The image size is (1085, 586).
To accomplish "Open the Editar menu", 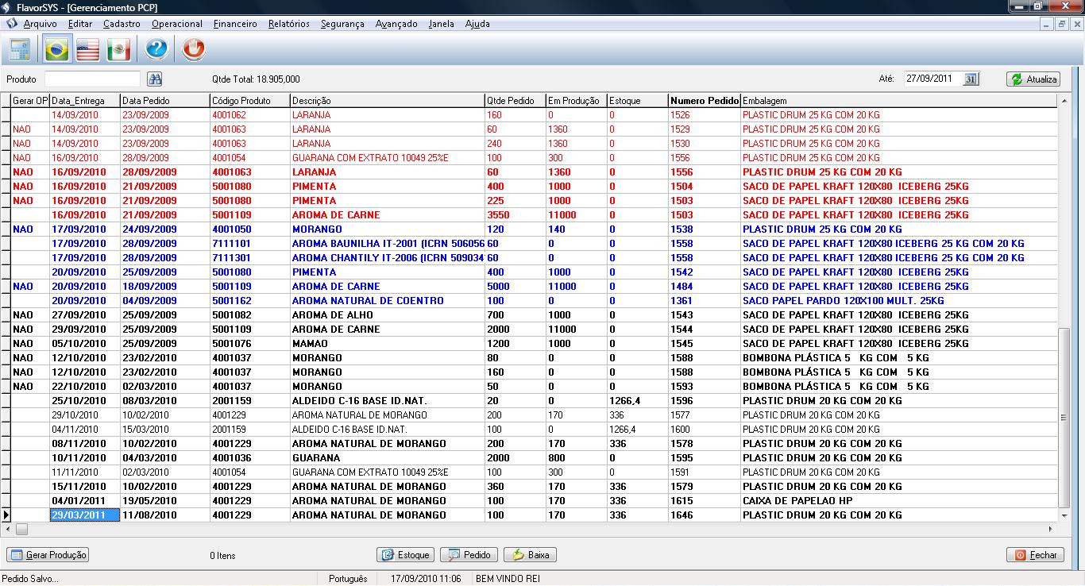I will click(x=80, y=24).
